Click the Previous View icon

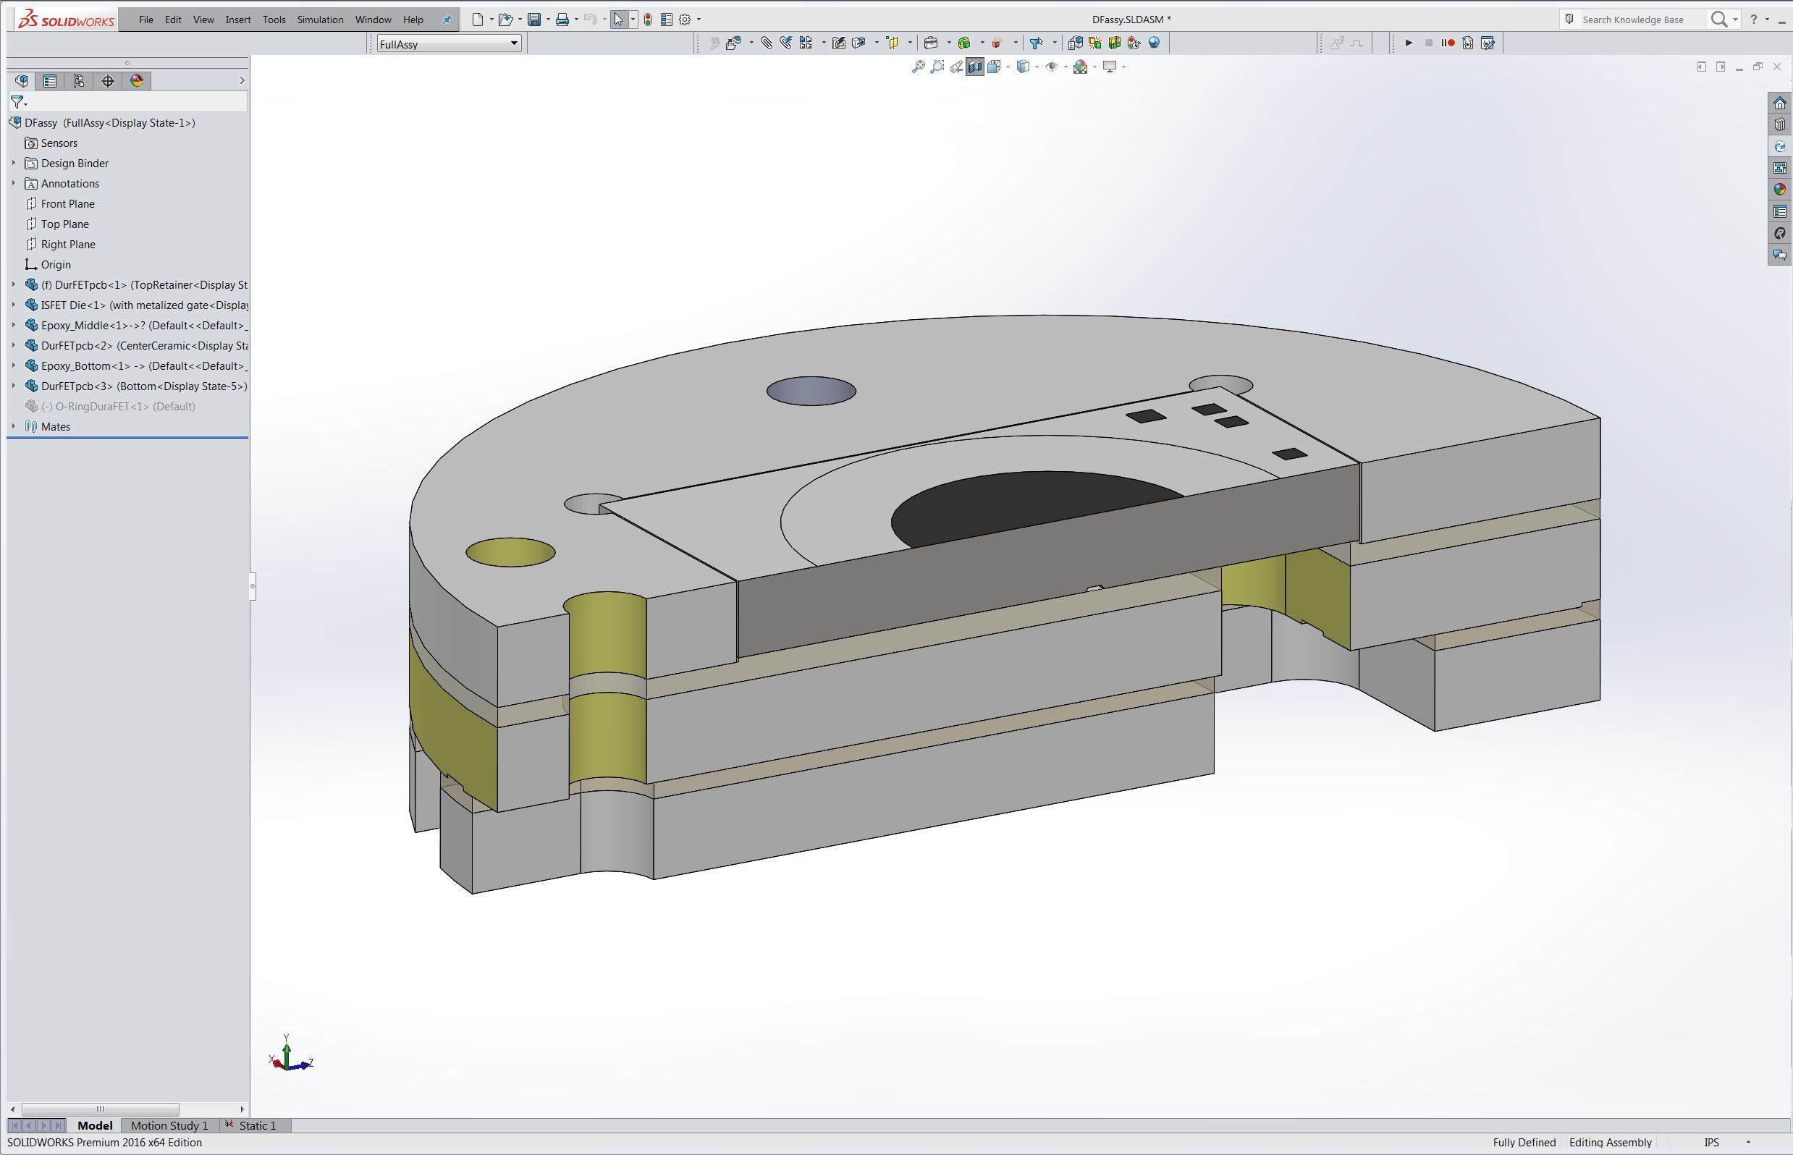tap(955, 67)
